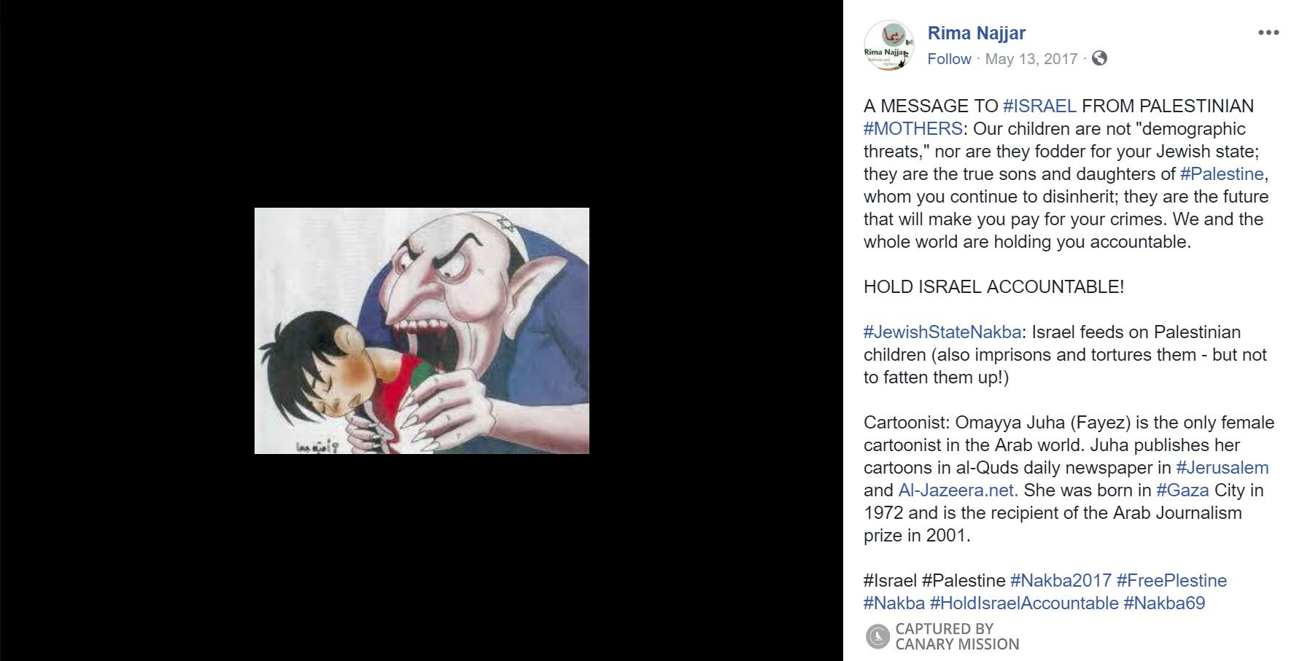Open the #Nakba2017 hashtag
Viewport: 1302px width, 661px height.
click(1061, 580)
